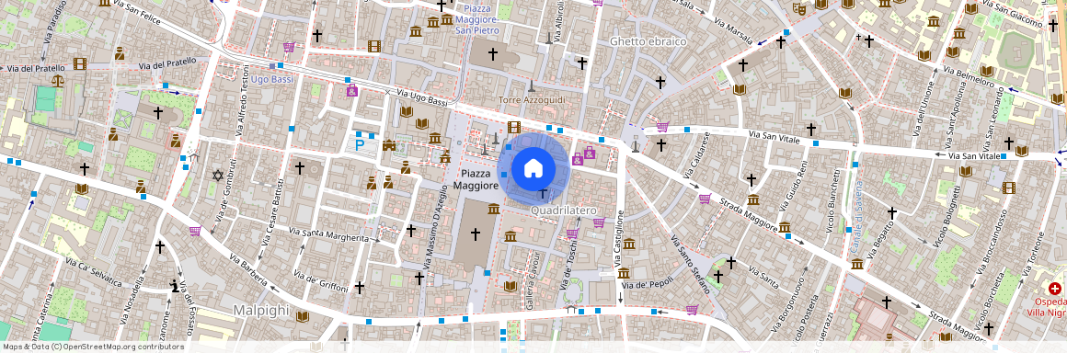Click the Malpighi label

(x=261, y=310)
